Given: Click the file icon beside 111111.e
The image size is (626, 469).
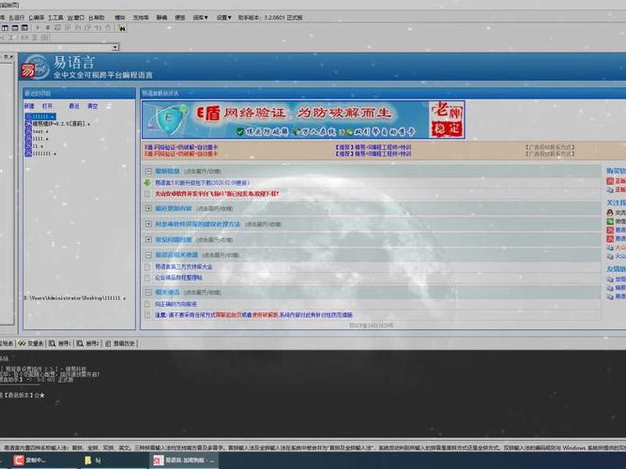Looking at the screenshot, I should click(x=28, y=116).
